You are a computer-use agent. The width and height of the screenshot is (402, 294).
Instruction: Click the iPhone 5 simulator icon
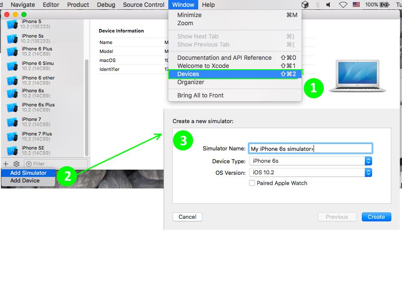point(12,24)
